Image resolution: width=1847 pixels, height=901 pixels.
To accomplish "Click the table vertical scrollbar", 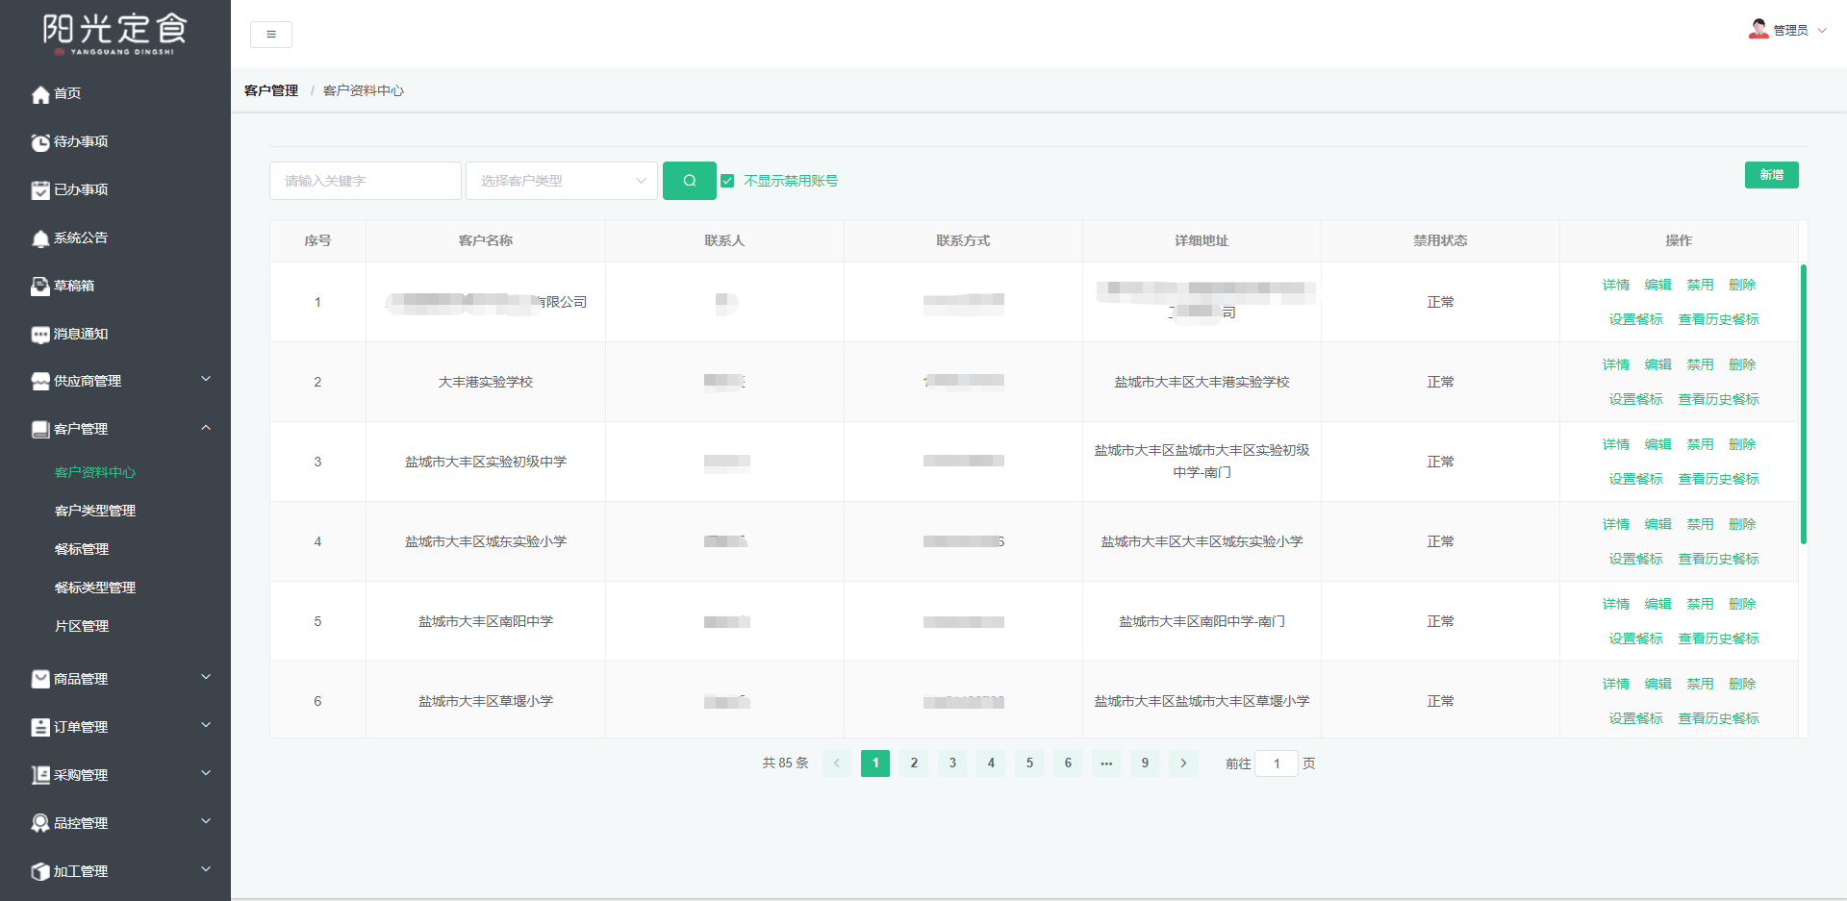I will click(1803, 404).
